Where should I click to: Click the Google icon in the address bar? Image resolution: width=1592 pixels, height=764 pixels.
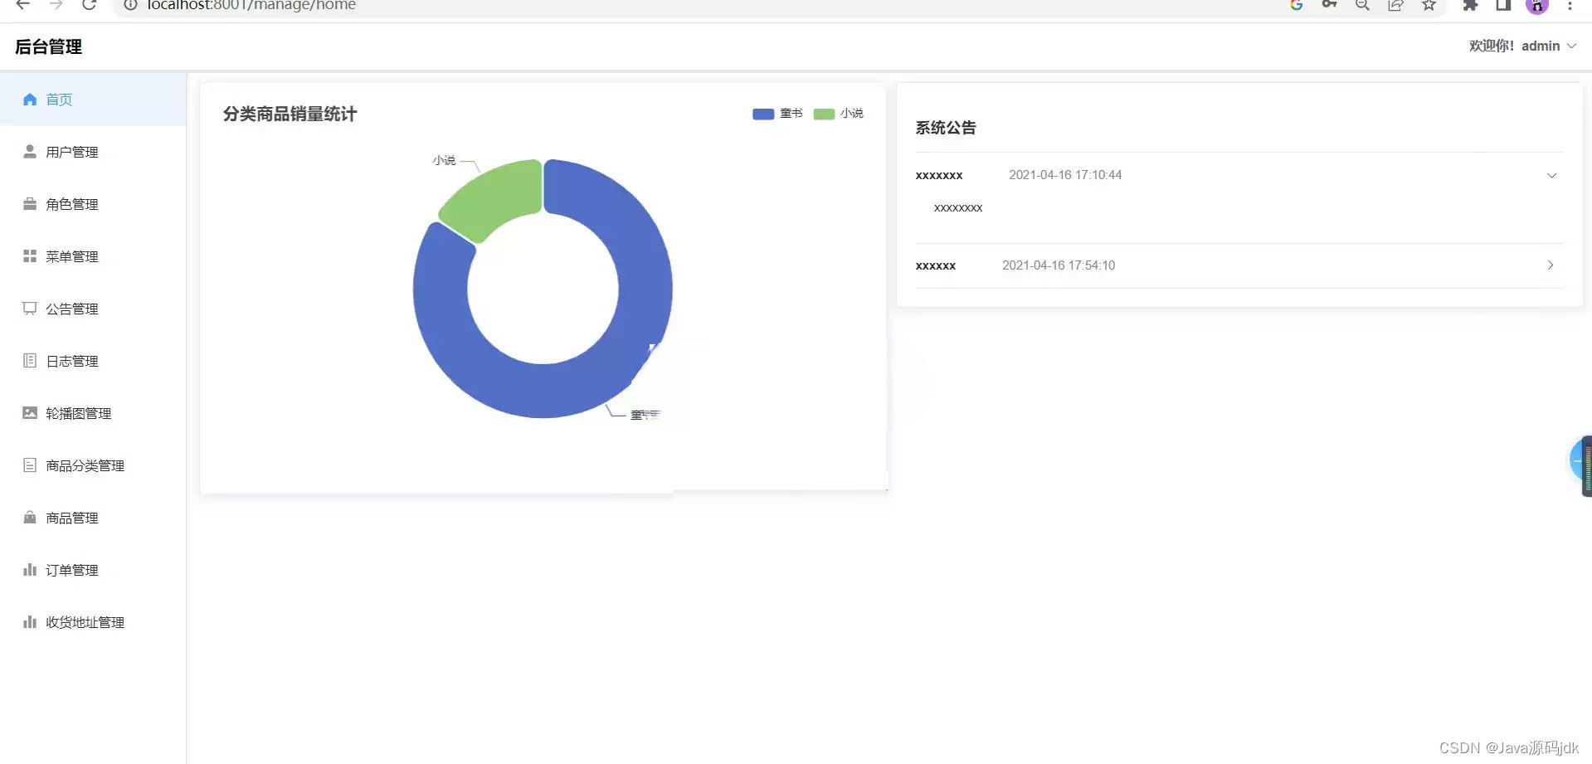coord(1297,5)
